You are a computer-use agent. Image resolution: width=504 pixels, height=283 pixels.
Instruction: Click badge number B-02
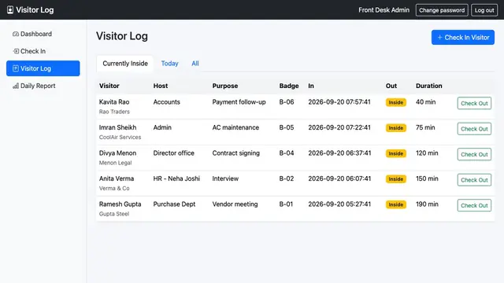coord(287,178)
